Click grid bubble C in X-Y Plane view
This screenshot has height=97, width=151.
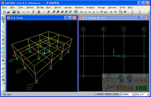coord(124,29)
